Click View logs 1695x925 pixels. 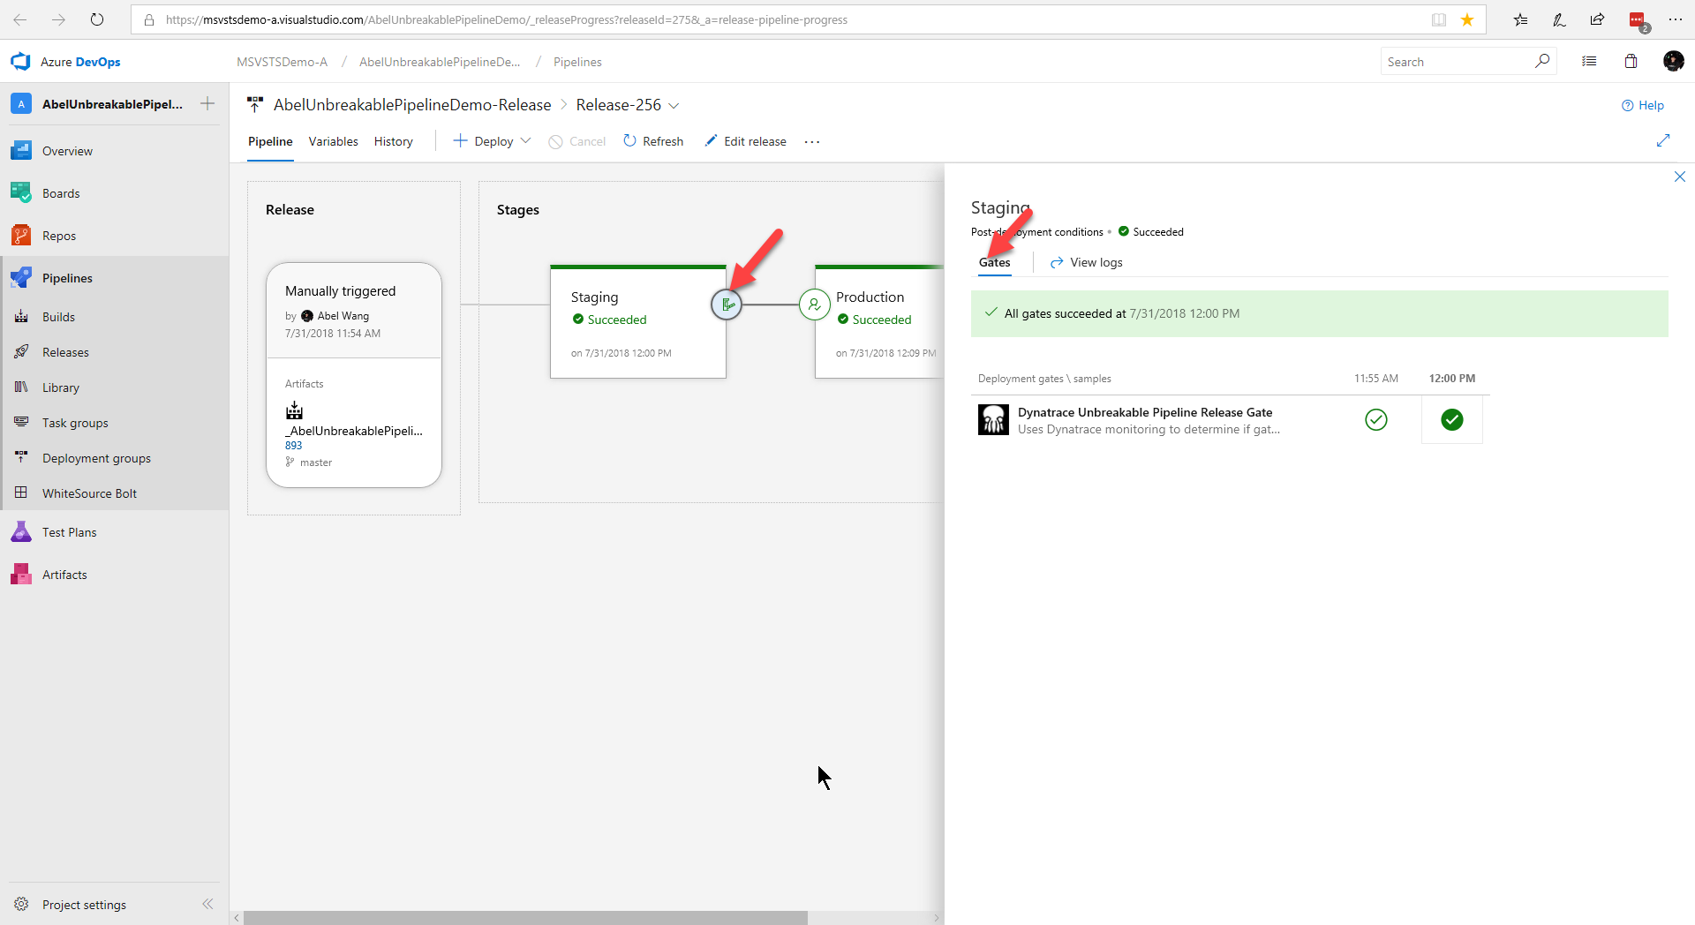pyautogui.click(x=1086, y=262)
